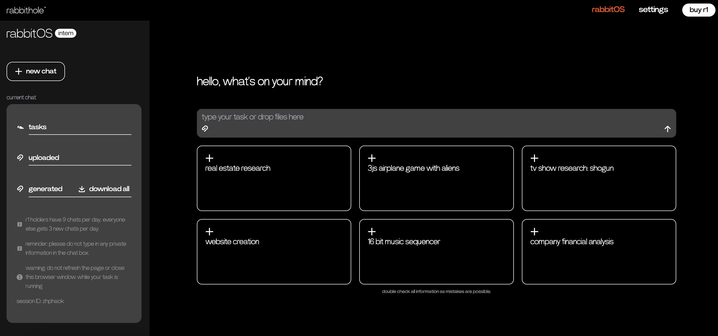
Task: Choose the website creation suggestion
Action: pyautogui.click(x=274, y=252)
